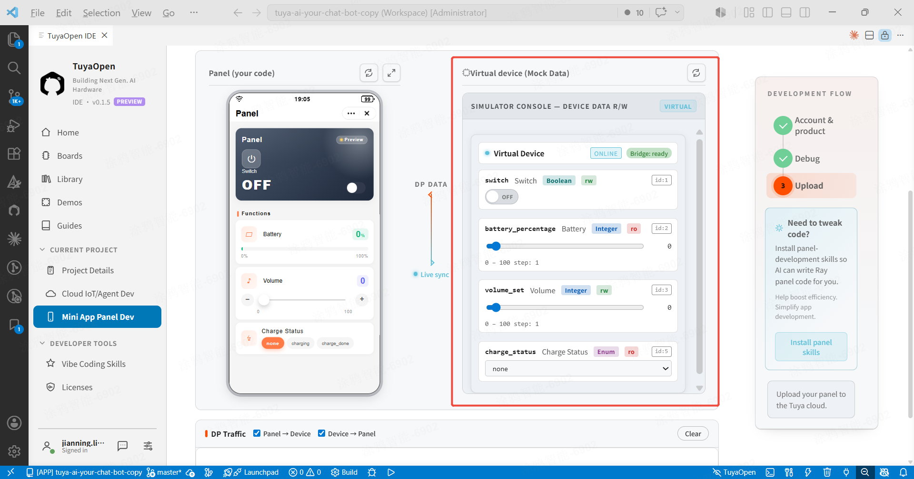Toggle the Copilot chat icon in title bar
This screenshot has width=914, height=479.
661,13
